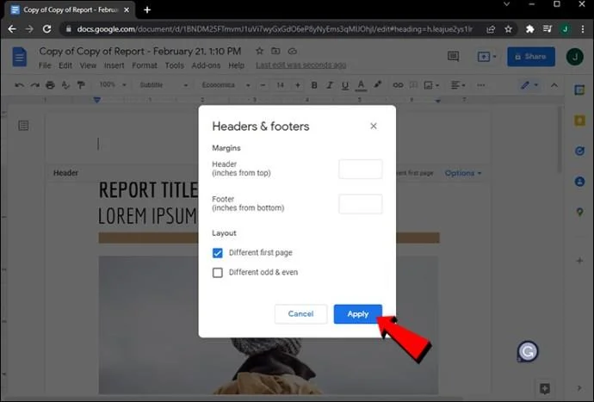Open Chrome extensions puzzle icon

529,28
